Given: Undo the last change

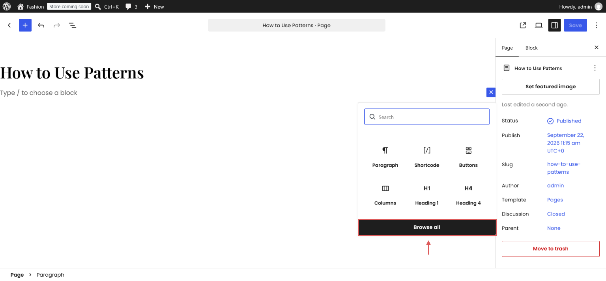Looking at the screenshot, I should (x=41, y=25).
